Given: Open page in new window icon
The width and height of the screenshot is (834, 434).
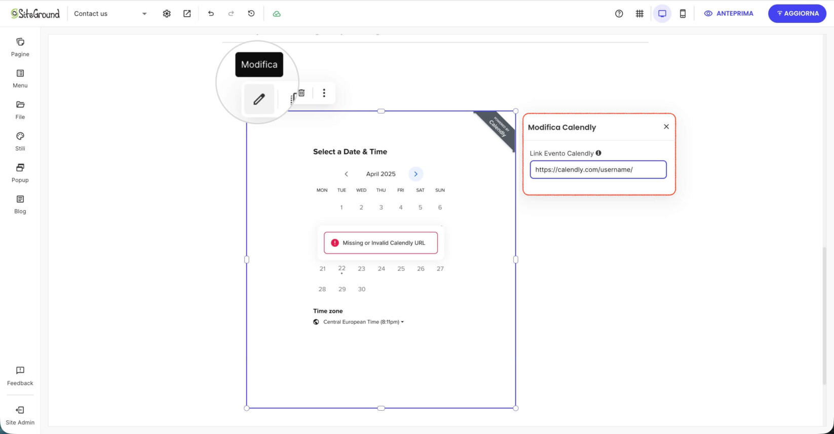Looking at the screenshot, I should pos(187,14).
